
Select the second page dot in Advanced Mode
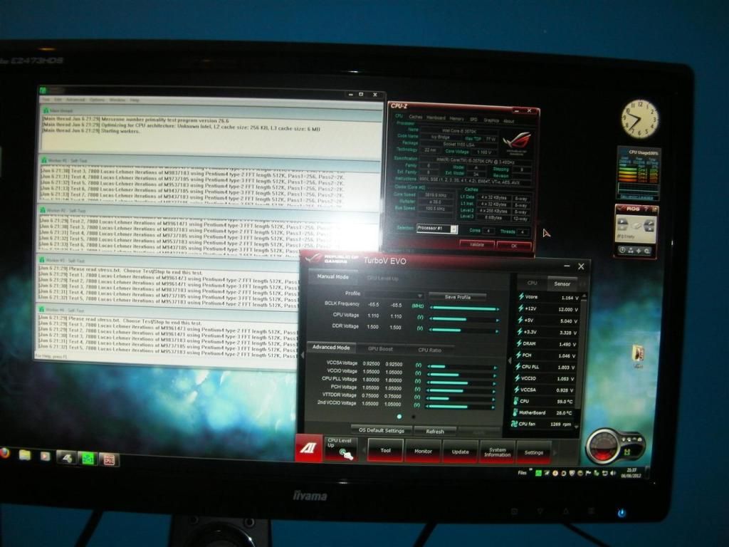[x=414, y=417]
